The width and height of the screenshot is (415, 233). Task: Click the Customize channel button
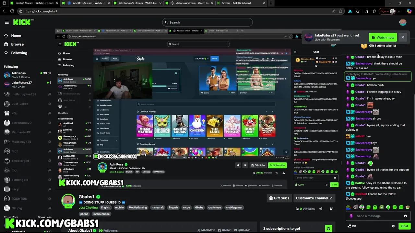pos(314,198)
